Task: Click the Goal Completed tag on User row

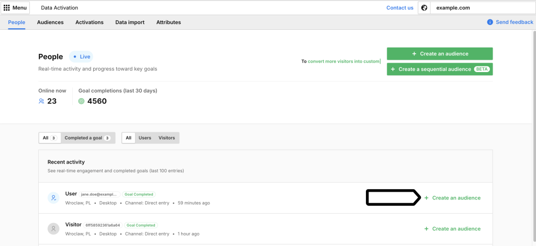Action: point(139,194)
